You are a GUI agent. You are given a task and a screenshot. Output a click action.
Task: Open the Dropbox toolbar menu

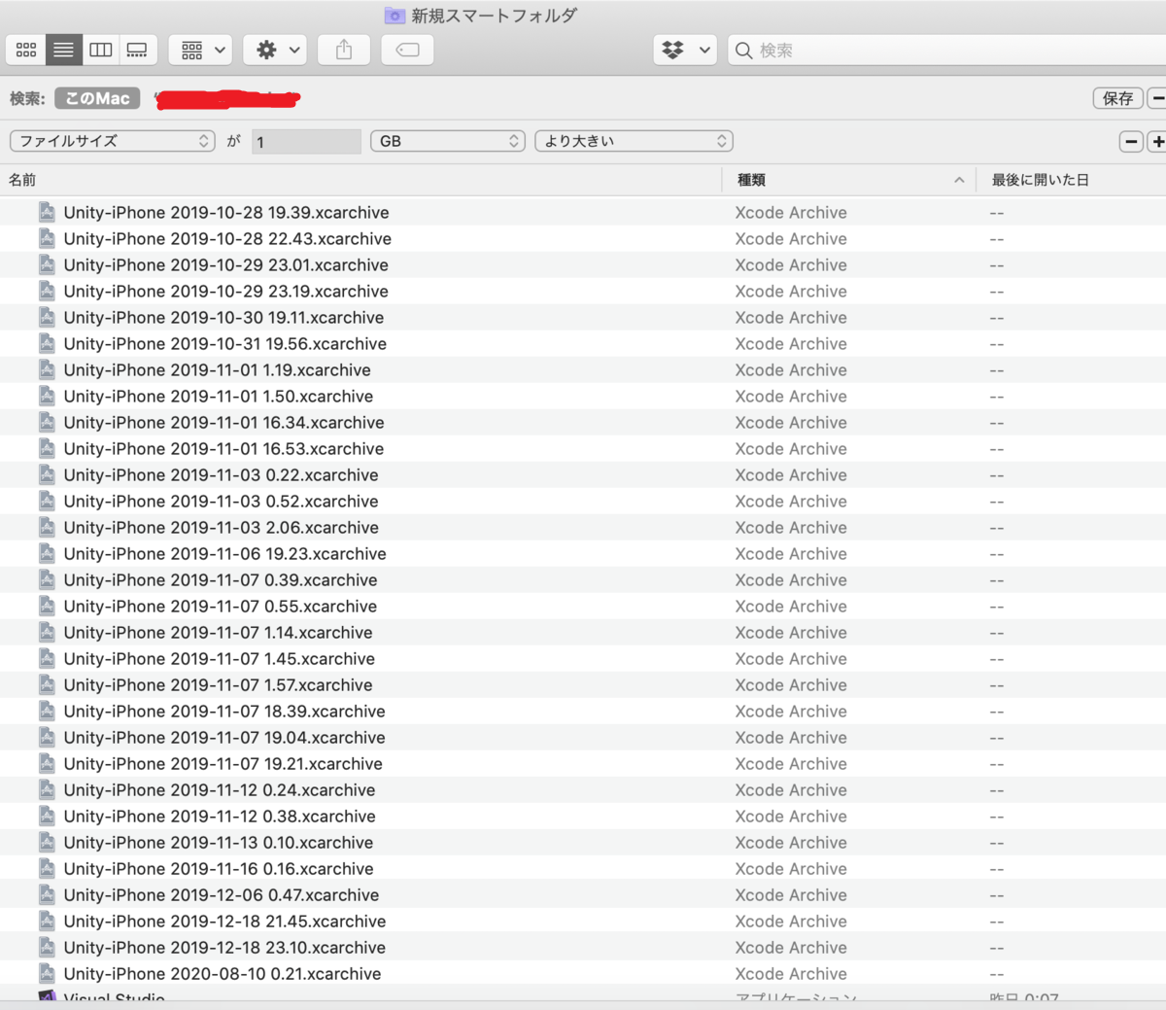pos(685,50)
